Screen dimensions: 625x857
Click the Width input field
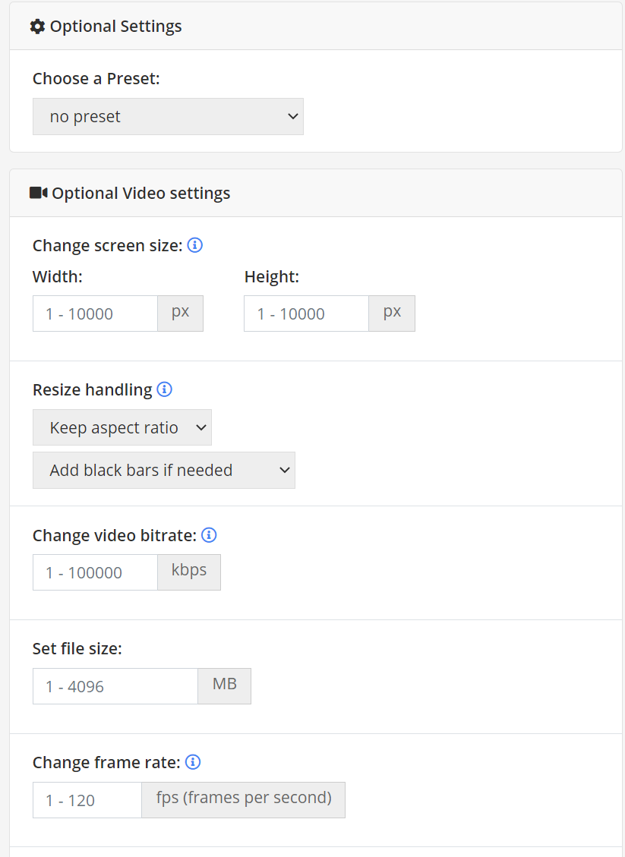pos(95,313)
